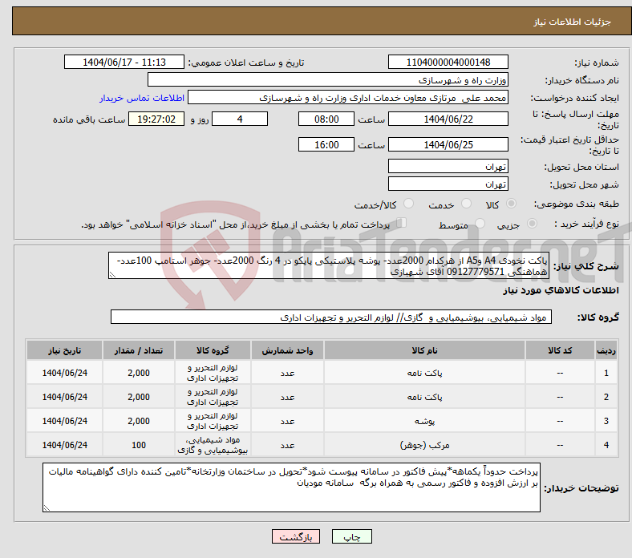The image size is (632, 558).
Task: Click the شماره نیاز number field
Action: 448,63
